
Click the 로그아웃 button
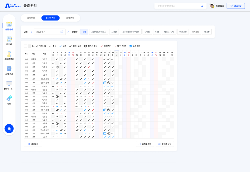tap(236, 6)
